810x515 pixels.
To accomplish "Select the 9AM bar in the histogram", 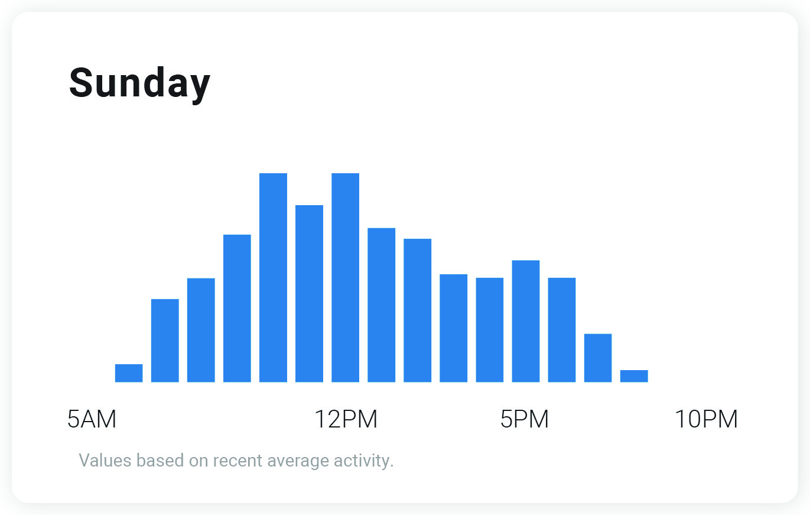I will coord(237,308).
